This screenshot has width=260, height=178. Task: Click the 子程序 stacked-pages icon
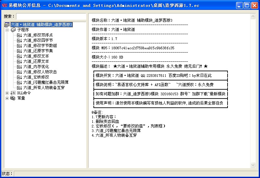click(13, 30)
